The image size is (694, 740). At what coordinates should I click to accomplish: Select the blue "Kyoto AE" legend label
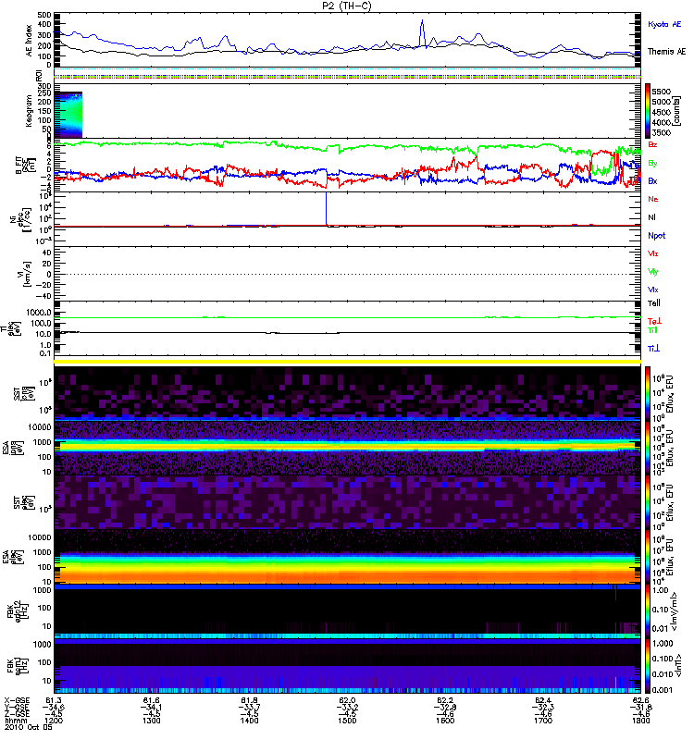[664, 25]
